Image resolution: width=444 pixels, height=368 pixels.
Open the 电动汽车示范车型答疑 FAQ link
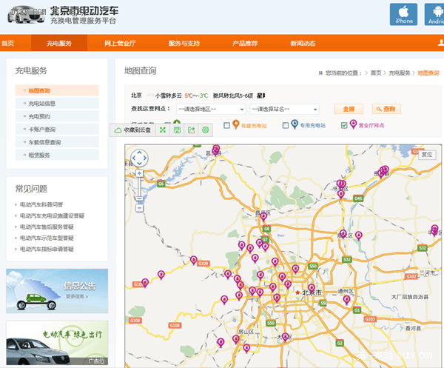(x=47, y=238)
